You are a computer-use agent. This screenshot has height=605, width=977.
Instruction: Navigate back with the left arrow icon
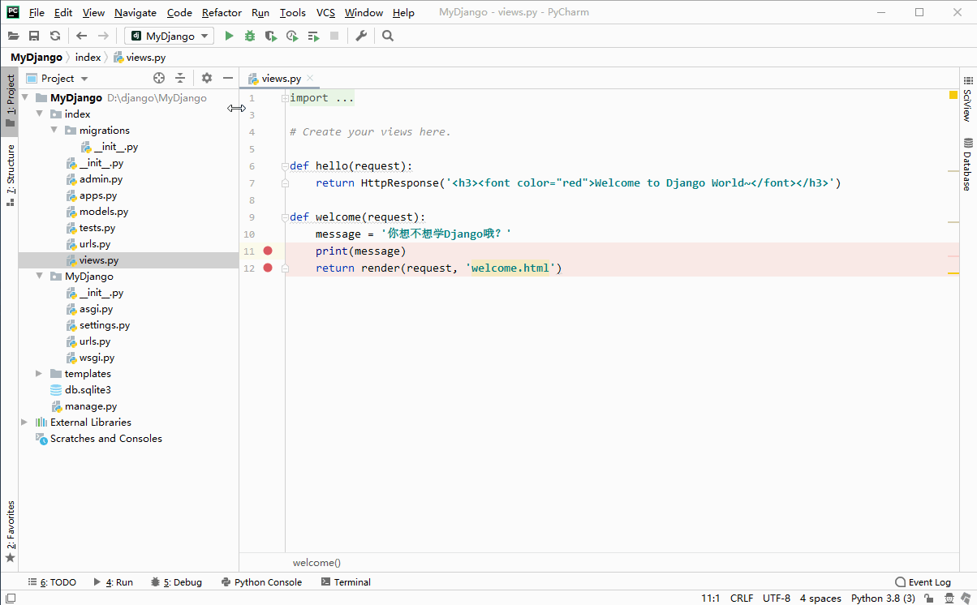[x=82, y=36]
